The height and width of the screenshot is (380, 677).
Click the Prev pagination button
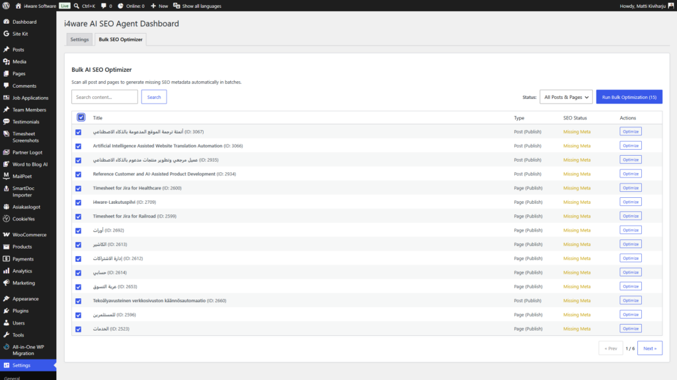click(x=610, y=348)
